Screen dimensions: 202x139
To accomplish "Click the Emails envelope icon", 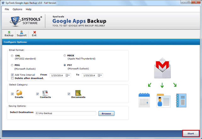I will (x=19, y=93).
